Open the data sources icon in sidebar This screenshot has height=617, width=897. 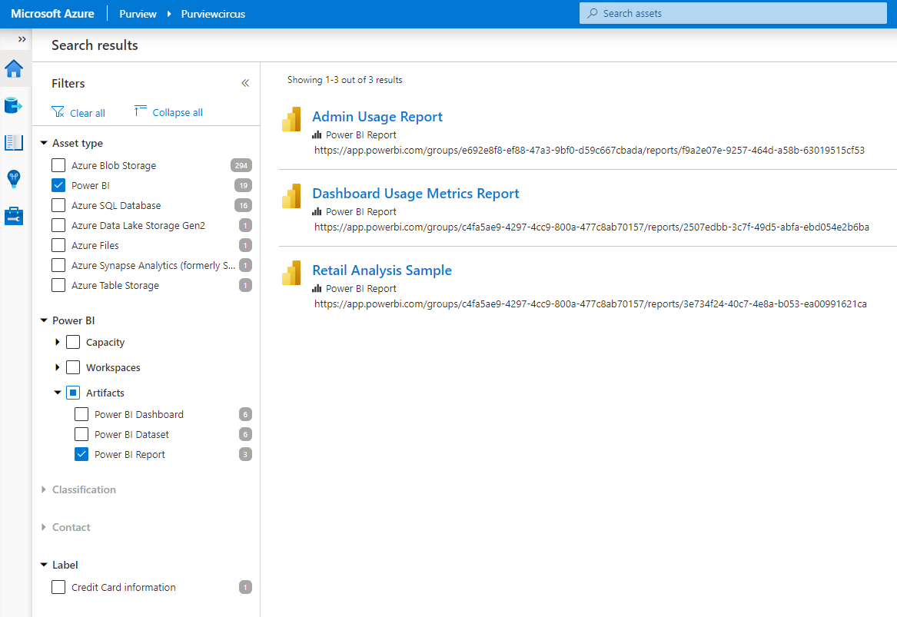pyautogui.click(x=14, y=105)
